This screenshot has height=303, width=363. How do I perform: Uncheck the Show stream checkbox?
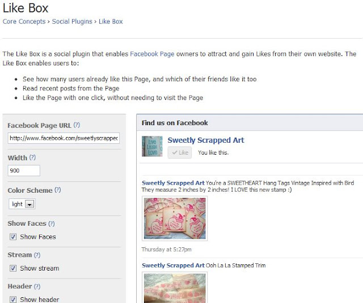[13, 268]
